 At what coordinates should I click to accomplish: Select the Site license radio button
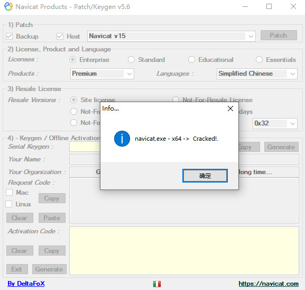(73, 100)
